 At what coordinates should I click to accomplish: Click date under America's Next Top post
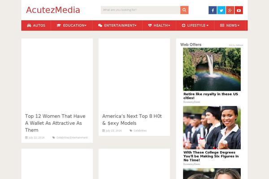point(113,131)
